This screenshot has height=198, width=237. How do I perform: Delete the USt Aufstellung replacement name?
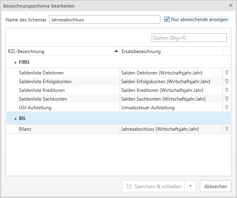tap(227, 108)
